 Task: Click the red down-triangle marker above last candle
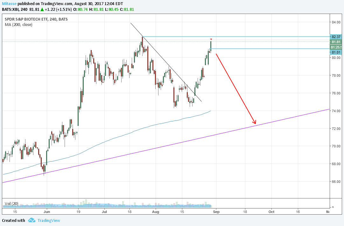tap(211, 39)
